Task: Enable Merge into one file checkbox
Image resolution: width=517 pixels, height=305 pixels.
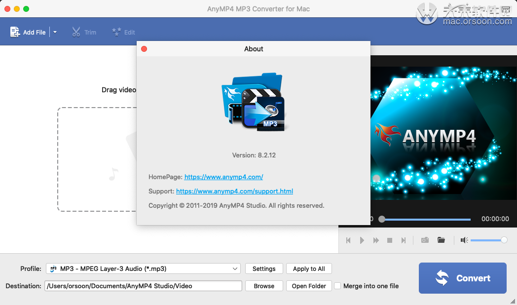Action: click(337, 286)
